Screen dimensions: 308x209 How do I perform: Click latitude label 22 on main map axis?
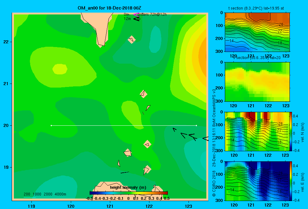click(6, 42)
